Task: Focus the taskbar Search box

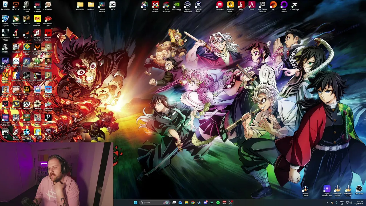Action: (154, 203)
